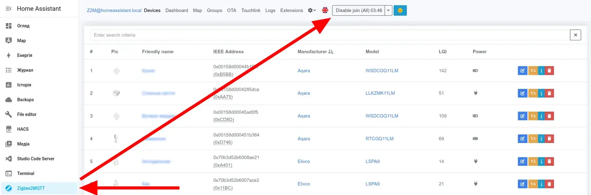Toggle the theme with the sun button

click(400, 10)
